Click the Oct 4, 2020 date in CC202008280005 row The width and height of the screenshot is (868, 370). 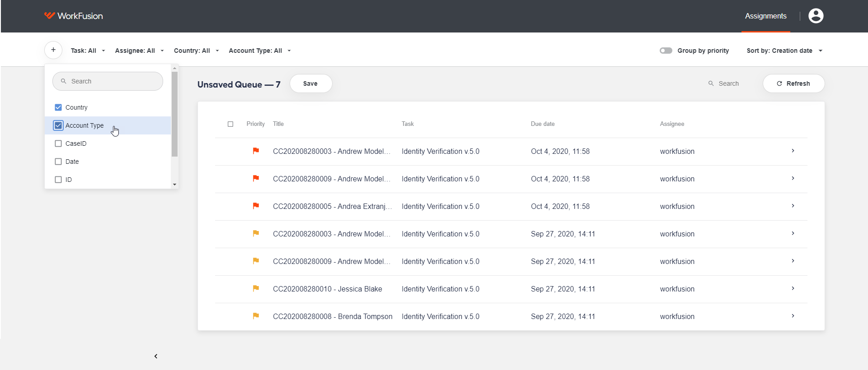tap(560, 206)
